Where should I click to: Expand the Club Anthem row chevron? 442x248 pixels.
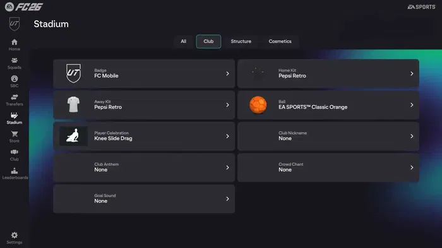tap(227, 167)
